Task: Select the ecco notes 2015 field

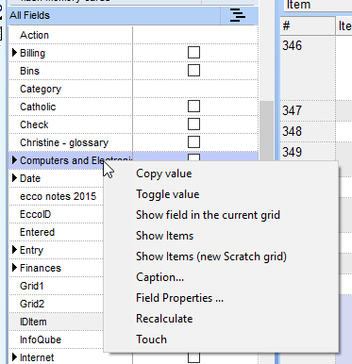Action: (x=58, y=196)
